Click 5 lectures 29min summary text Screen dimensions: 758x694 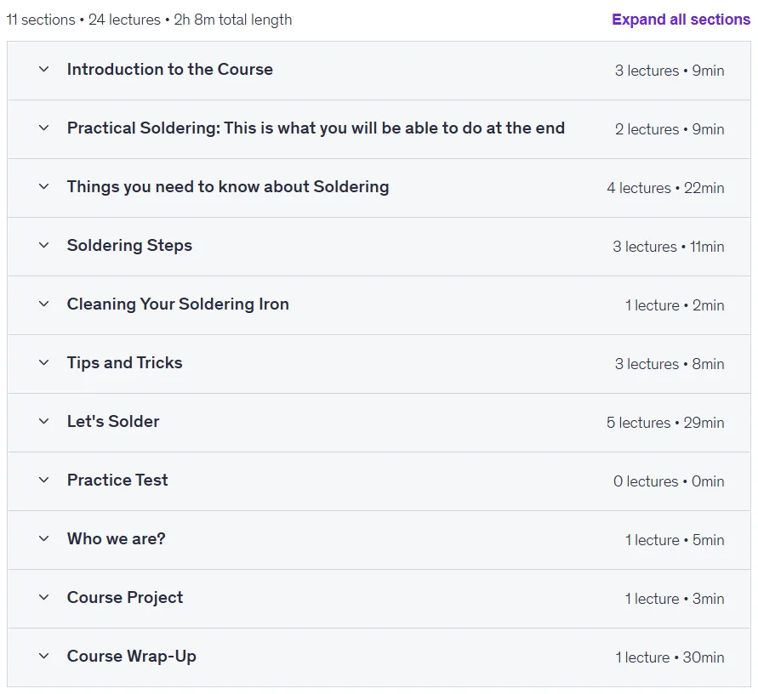(x=665, y=423)
